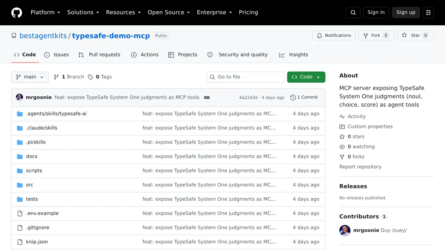Click the Releases heading link
Image resolution: width=445 pixels, height=250 pixels.
click(x=353, y=186)
